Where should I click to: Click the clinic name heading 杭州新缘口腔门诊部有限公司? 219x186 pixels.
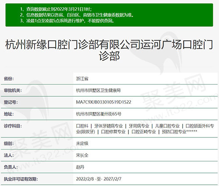click(x=109, y=50)
